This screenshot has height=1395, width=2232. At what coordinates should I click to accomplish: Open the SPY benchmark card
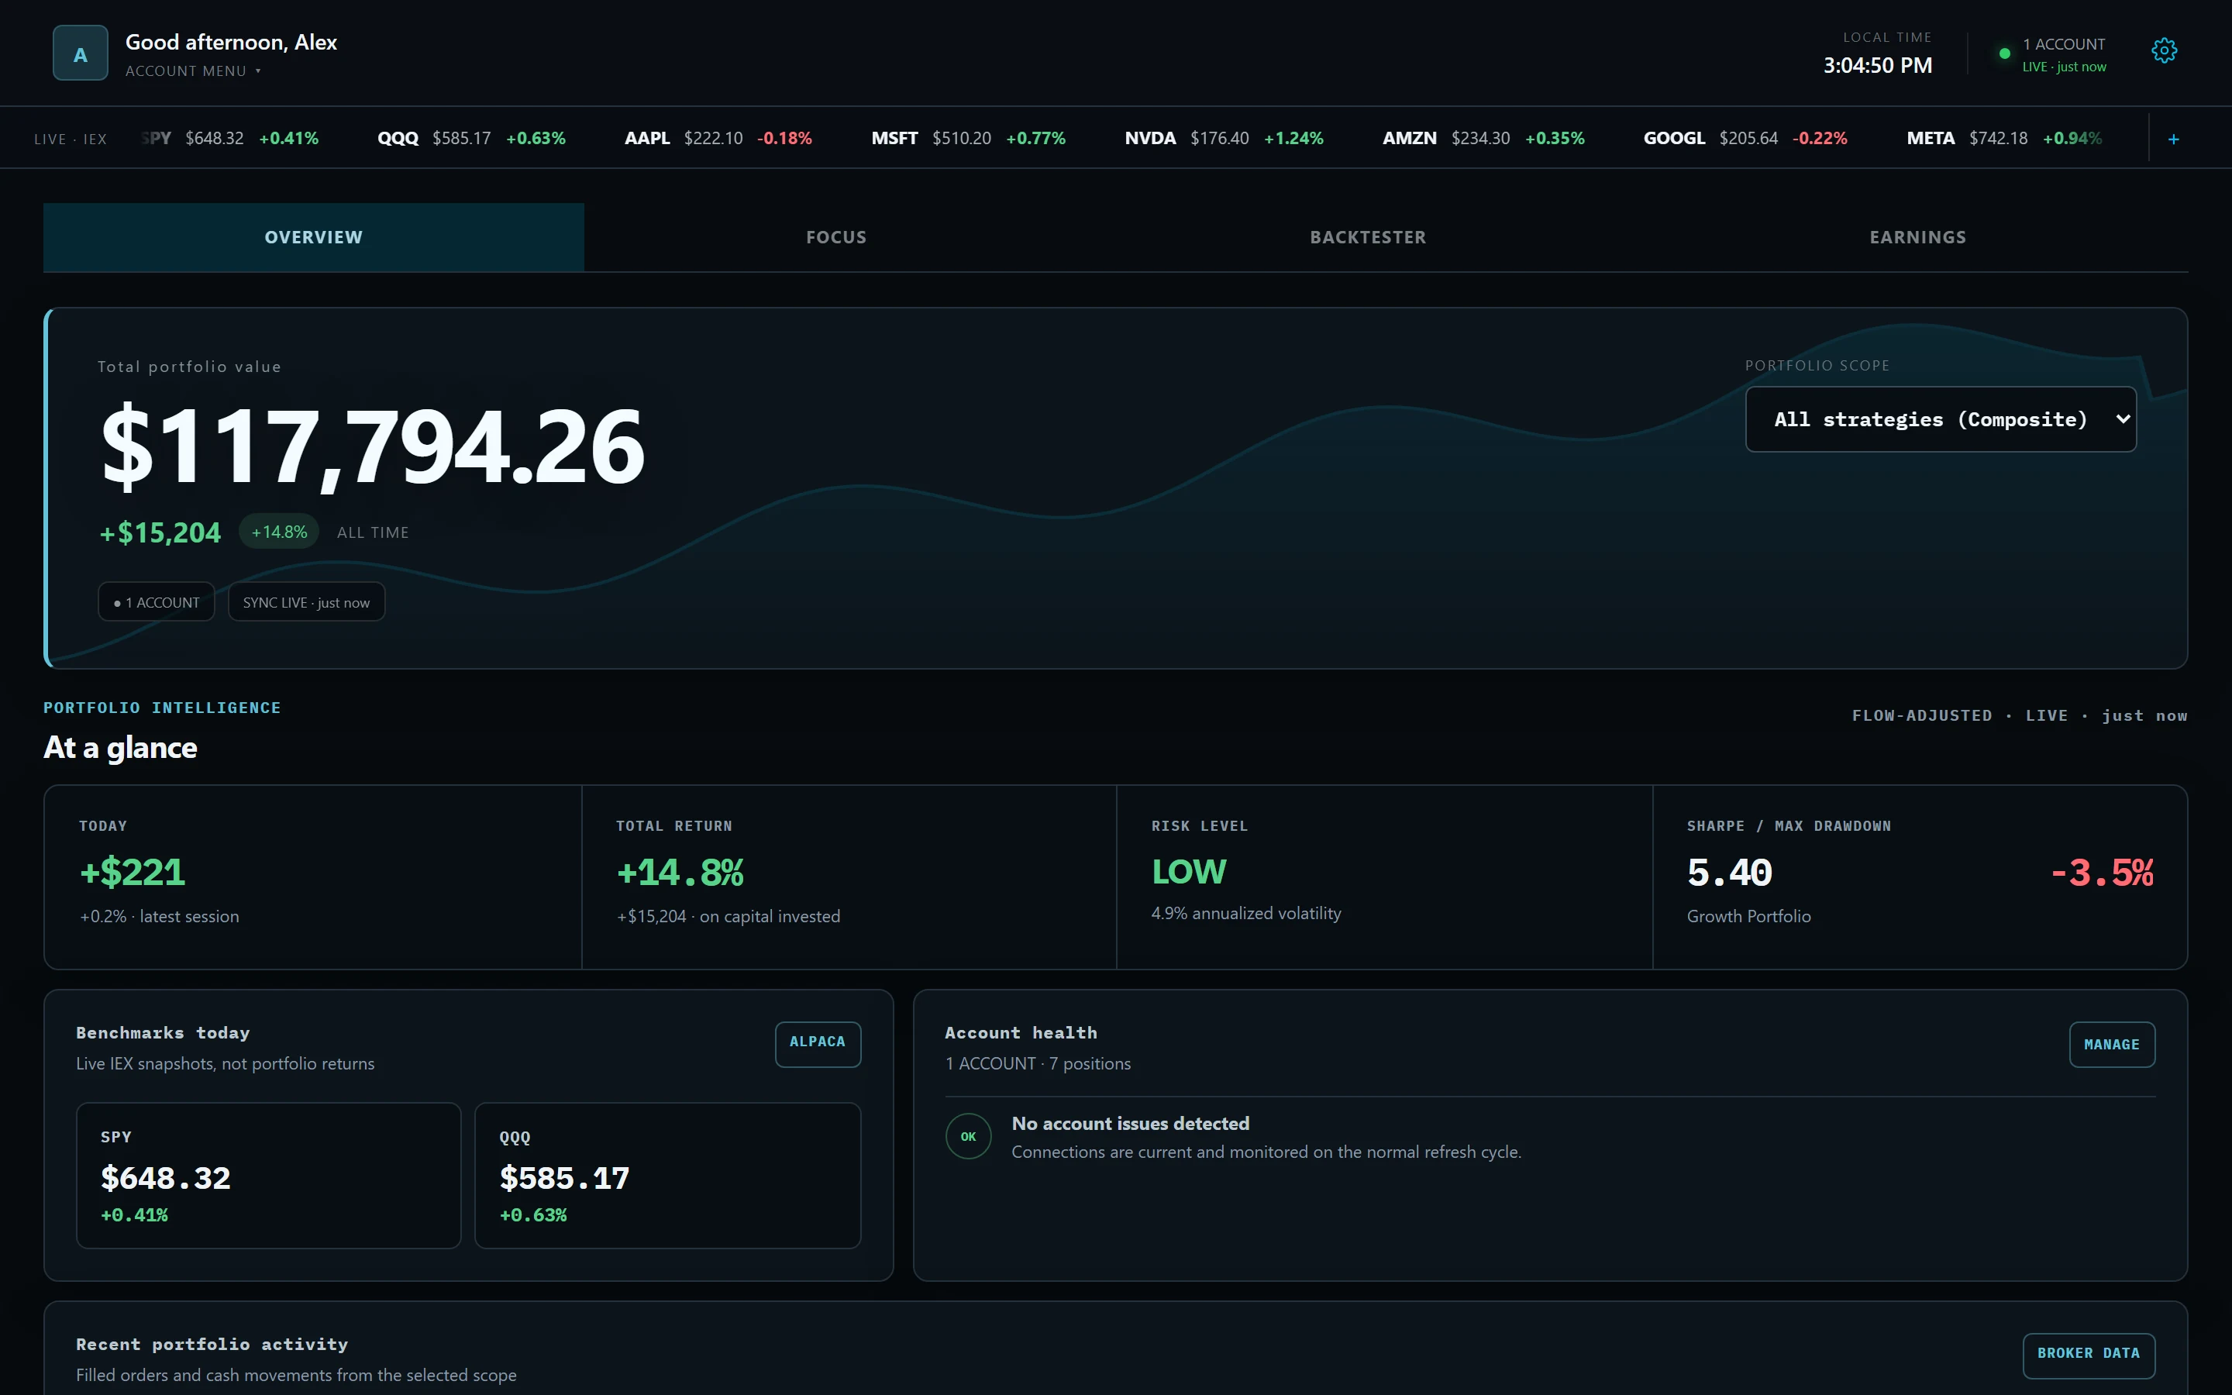[x=268, y=1176]
